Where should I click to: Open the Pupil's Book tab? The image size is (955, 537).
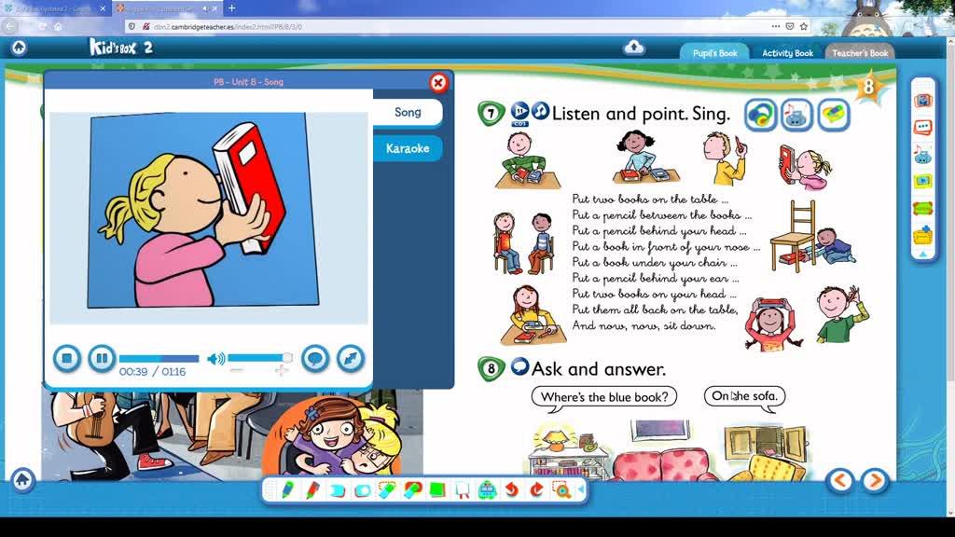(715, 53)
